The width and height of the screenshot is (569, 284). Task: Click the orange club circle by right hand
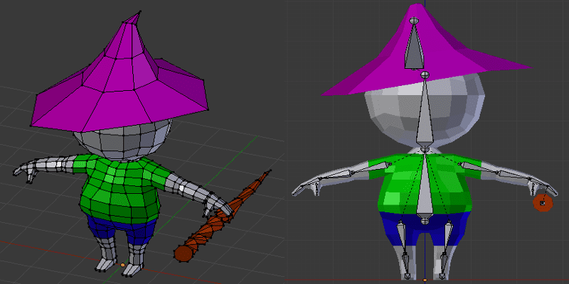543,203
